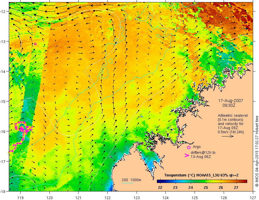Click the color bar value '25'
Image resolution: width=259 pixels, height=200 pixels.
coord(206,188)
